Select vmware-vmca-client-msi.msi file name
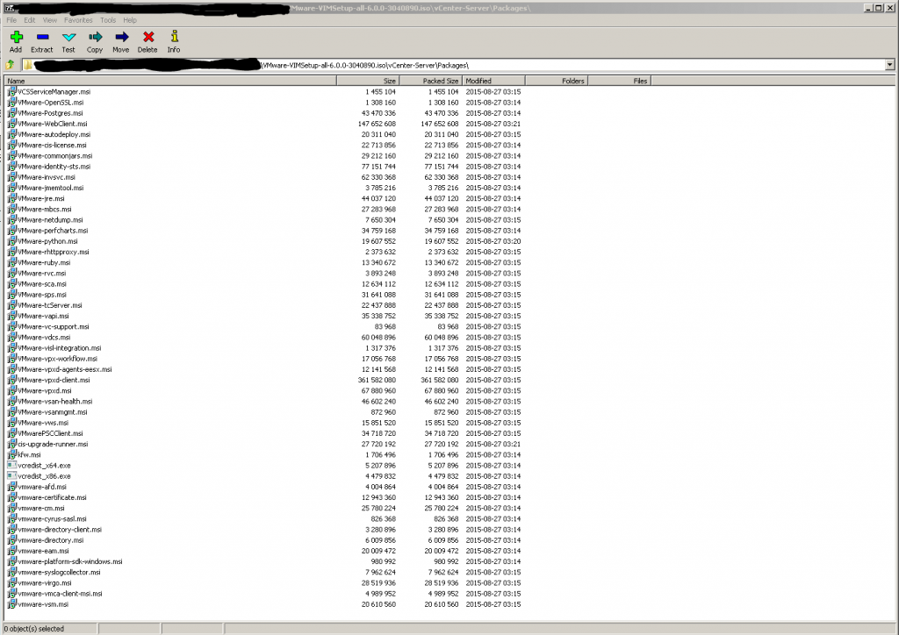 tap(61, 594)
